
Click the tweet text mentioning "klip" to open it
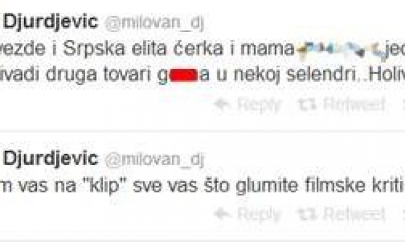point(202,186)
